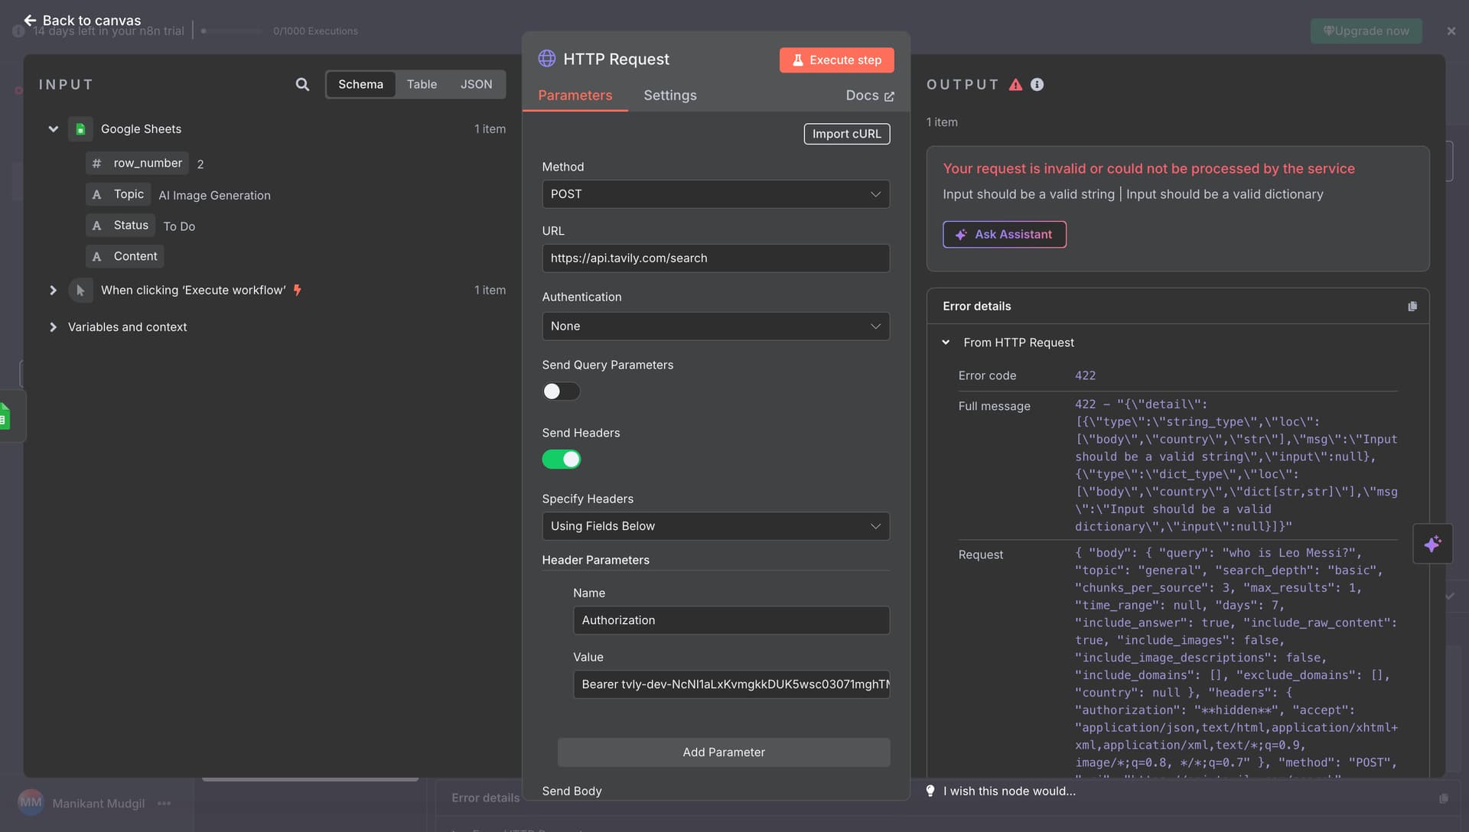Click the Google Sheets node icon
Image resolution: width=1469 pixels, height=832 pixels.
point(80,128)
